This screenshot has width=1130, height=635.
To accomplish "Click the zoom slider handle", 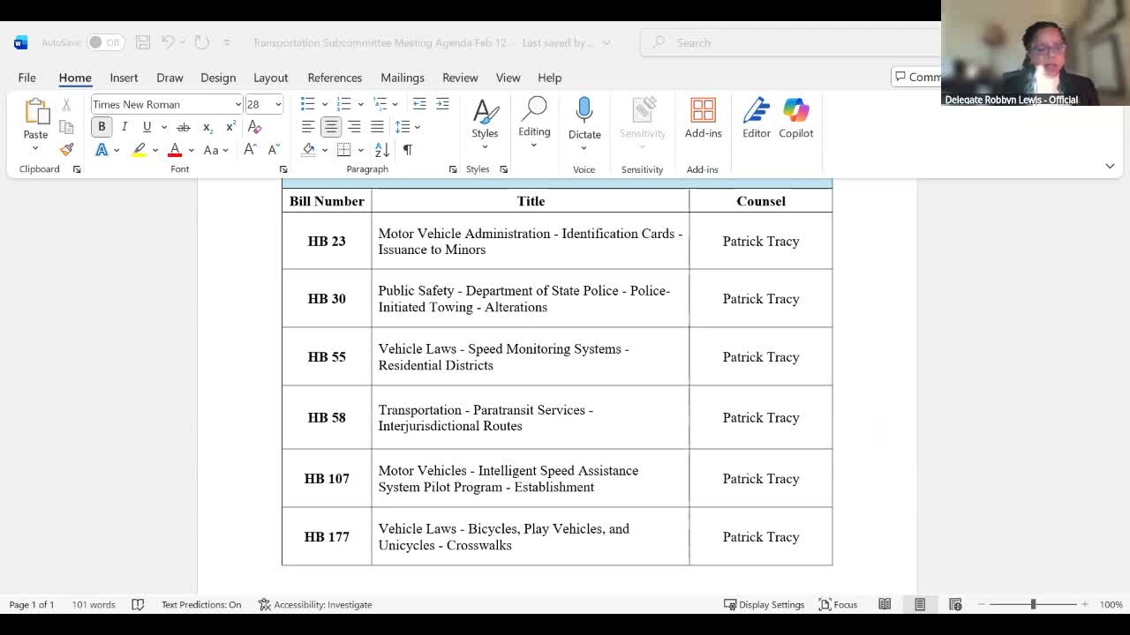I will pyautogui.click(x=1033, y=604).
